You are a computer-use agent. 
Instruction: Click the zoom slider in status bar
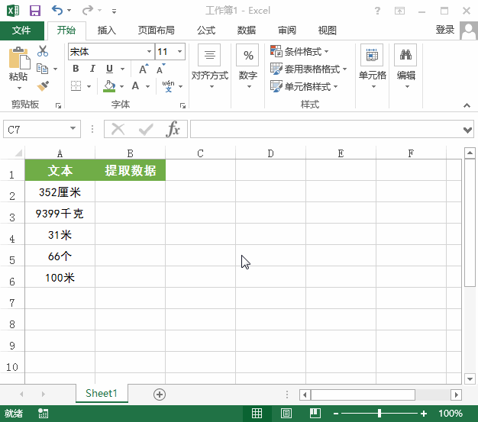pos(379,414)
